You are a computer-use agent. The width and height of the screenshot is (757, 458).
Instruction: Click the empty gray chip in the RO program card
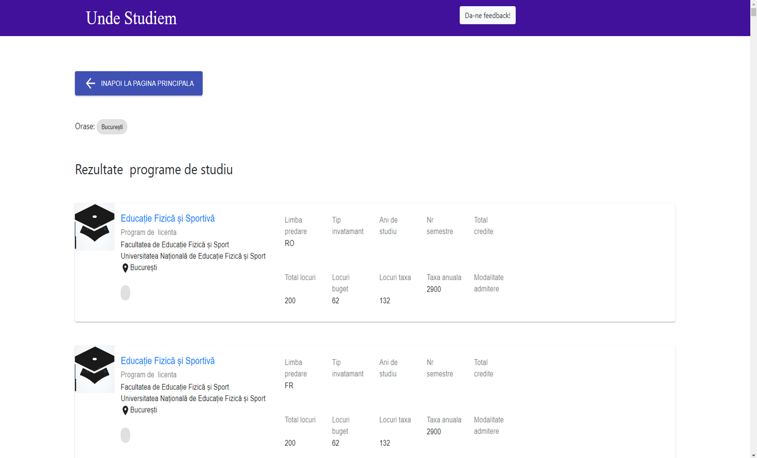[x=125, y=293]
